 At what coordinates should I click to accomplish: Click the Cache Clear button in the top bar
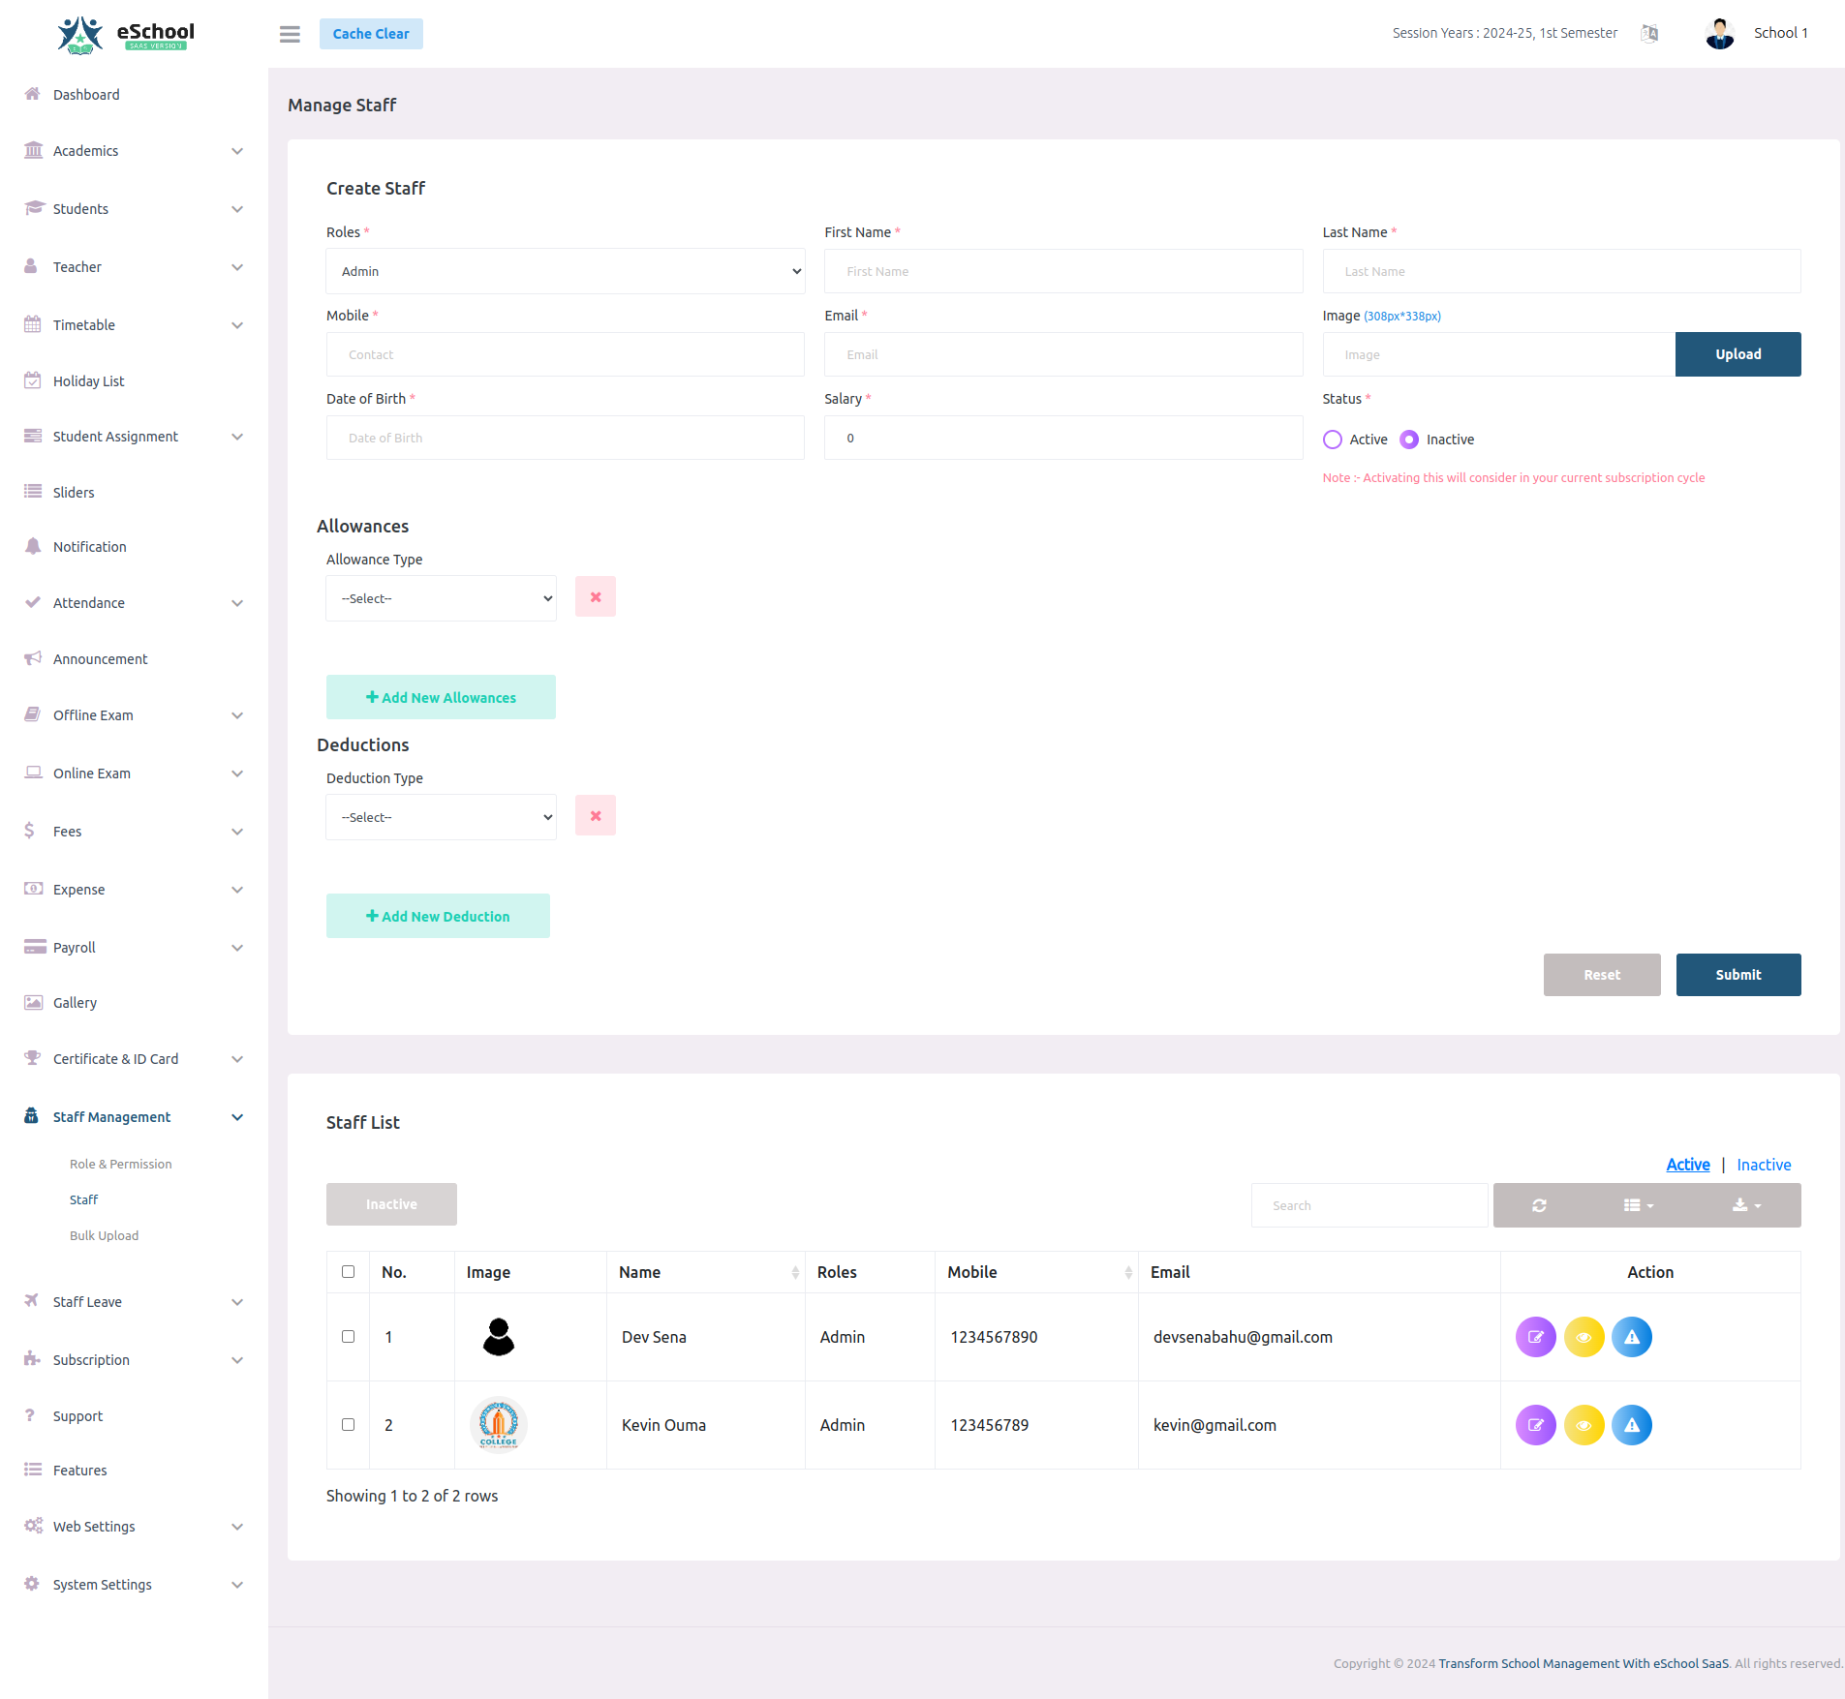point(370,33)
